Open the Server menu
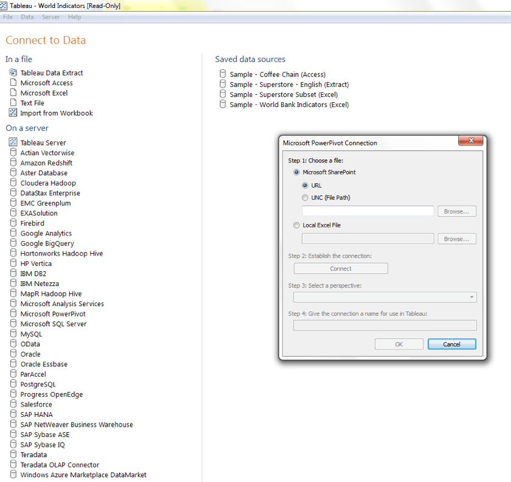This screenshot has width=511, height=482. click(51, 17)
